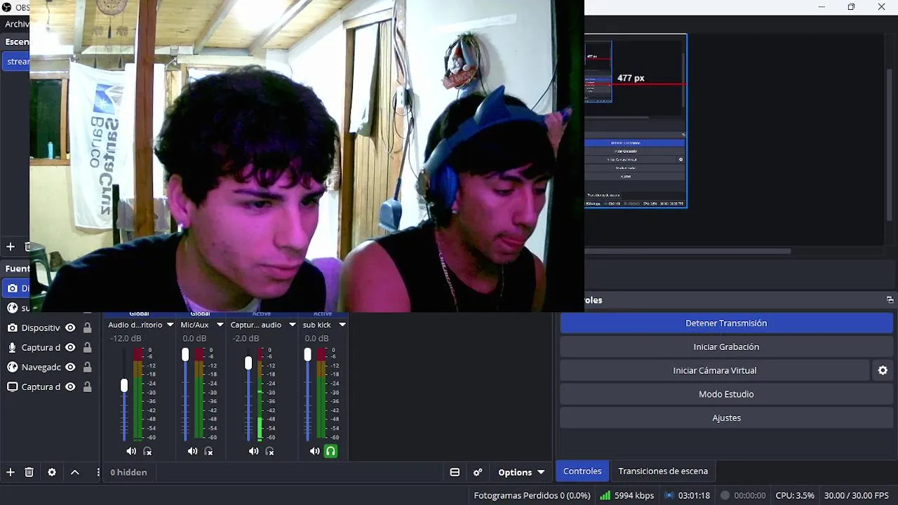Click the '5994 kbps' bitrate readout
898x505 pixels.
(x=634, y=495)
